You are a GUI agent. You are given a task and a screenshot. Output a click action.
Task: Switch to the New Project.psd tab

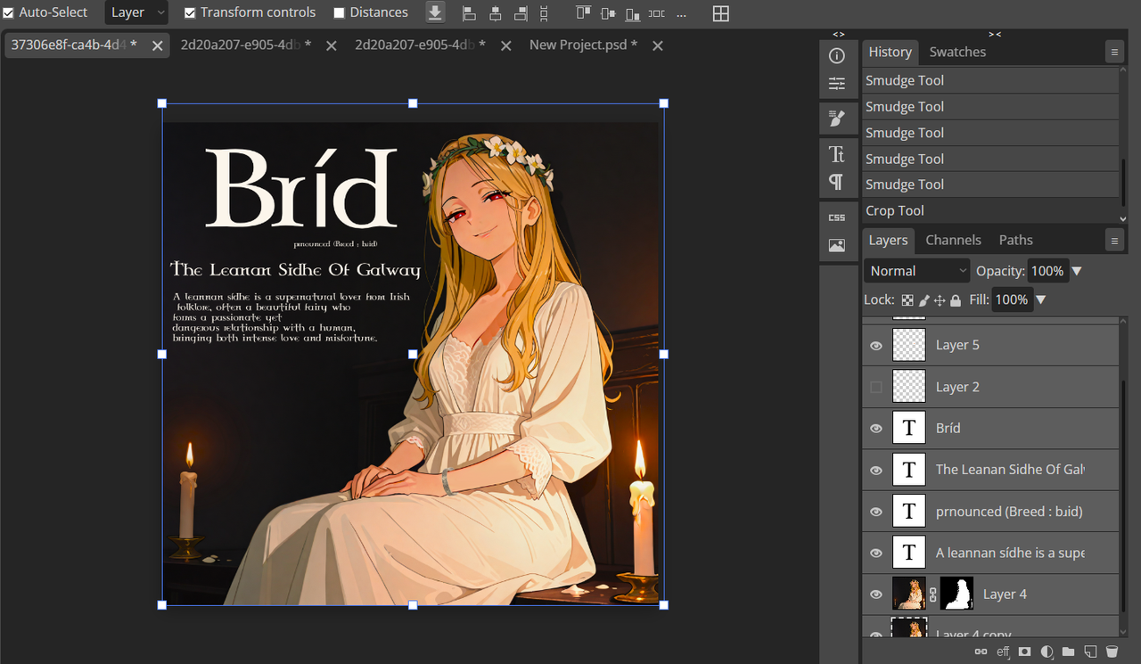(584, 45)
